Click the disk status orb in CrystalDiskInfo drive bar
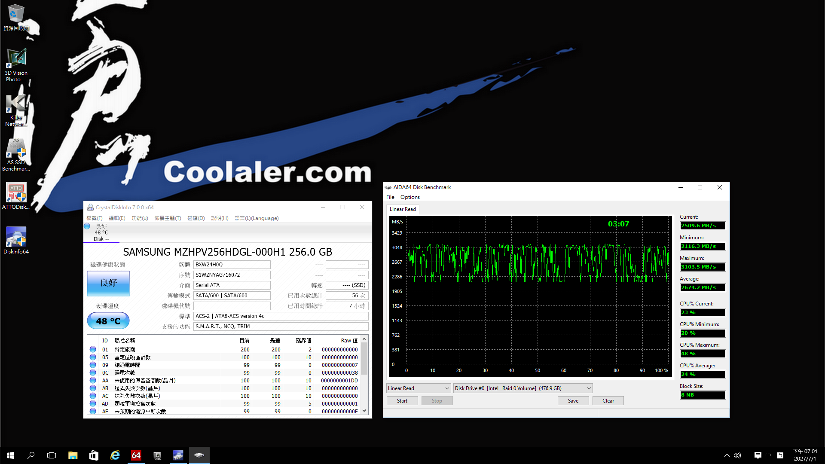Screen dimensions: 825x464 click(87, 226)
